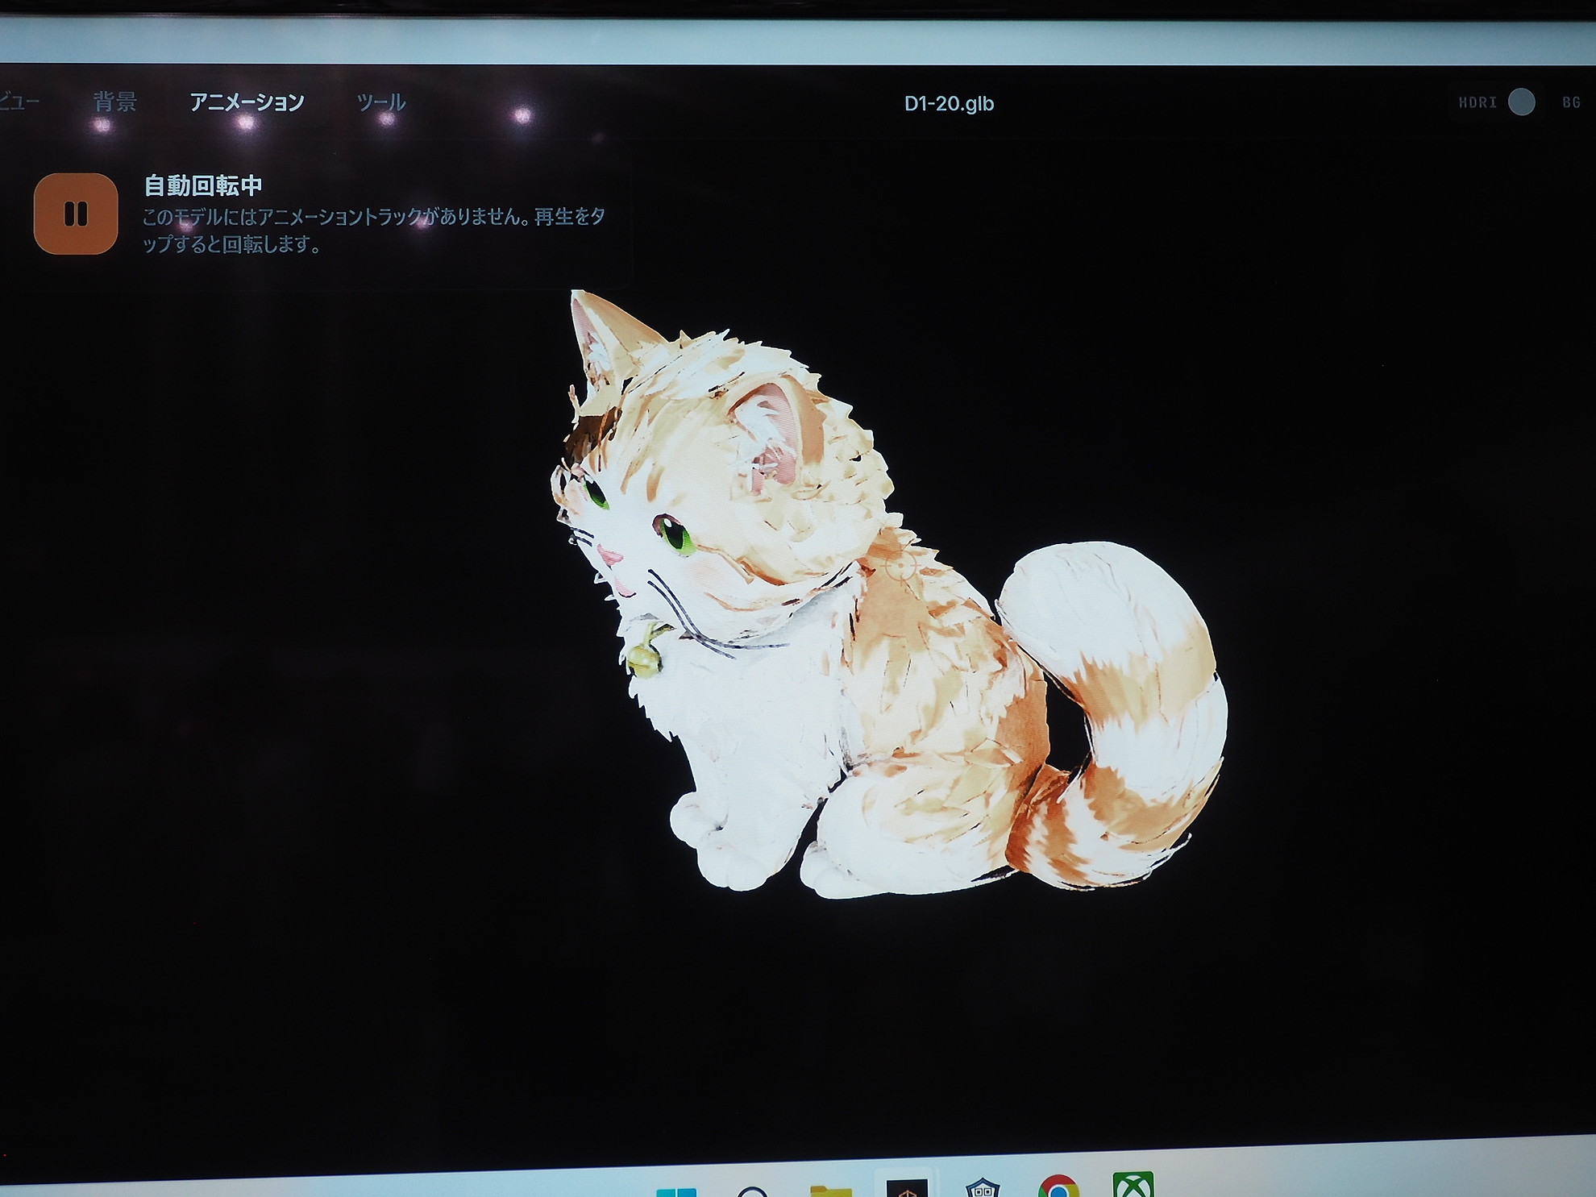Screen dimensions: 1596x1197
Task: Open the blue shield app in taskbar
Action: tap(983, 1187)
